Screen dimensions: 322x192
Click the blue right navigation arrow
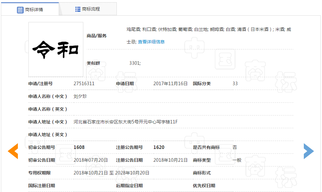[309, 151]
